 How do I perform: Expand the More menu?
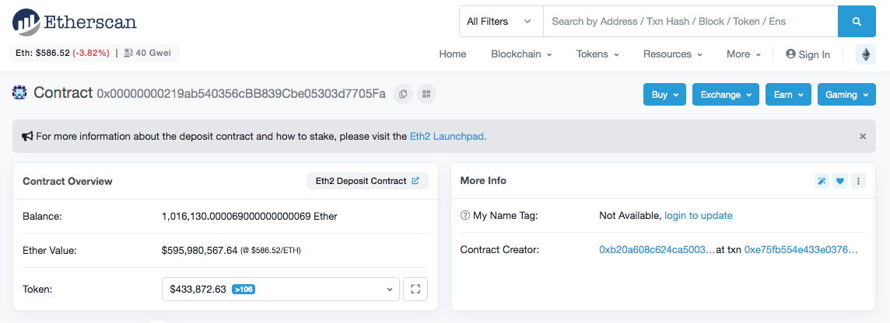point(744,54)
